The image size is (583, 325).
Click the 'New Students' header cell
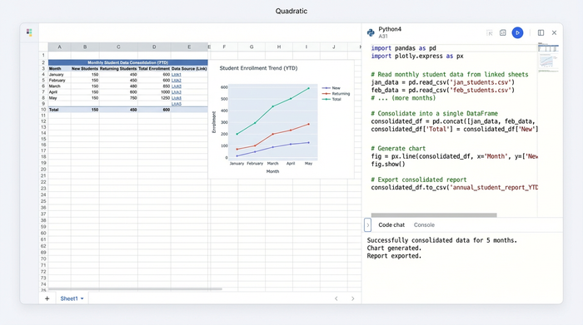pos(85,69)
